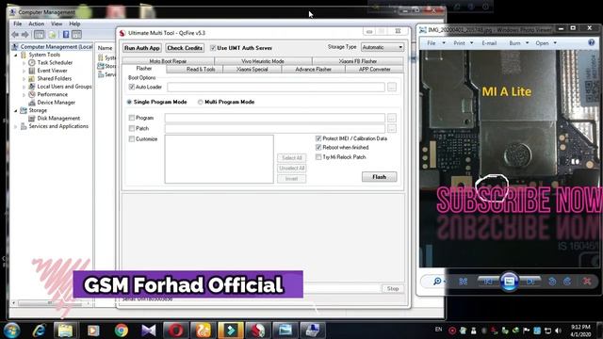Viewport: 603px width, 339px height.
Task: Open Google Chrome from taskbar
Action: pos(122,331)
